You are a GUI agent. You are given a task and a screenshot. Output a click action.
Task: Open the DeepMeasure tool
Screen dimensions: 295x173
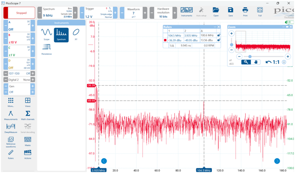click(11, 128)
